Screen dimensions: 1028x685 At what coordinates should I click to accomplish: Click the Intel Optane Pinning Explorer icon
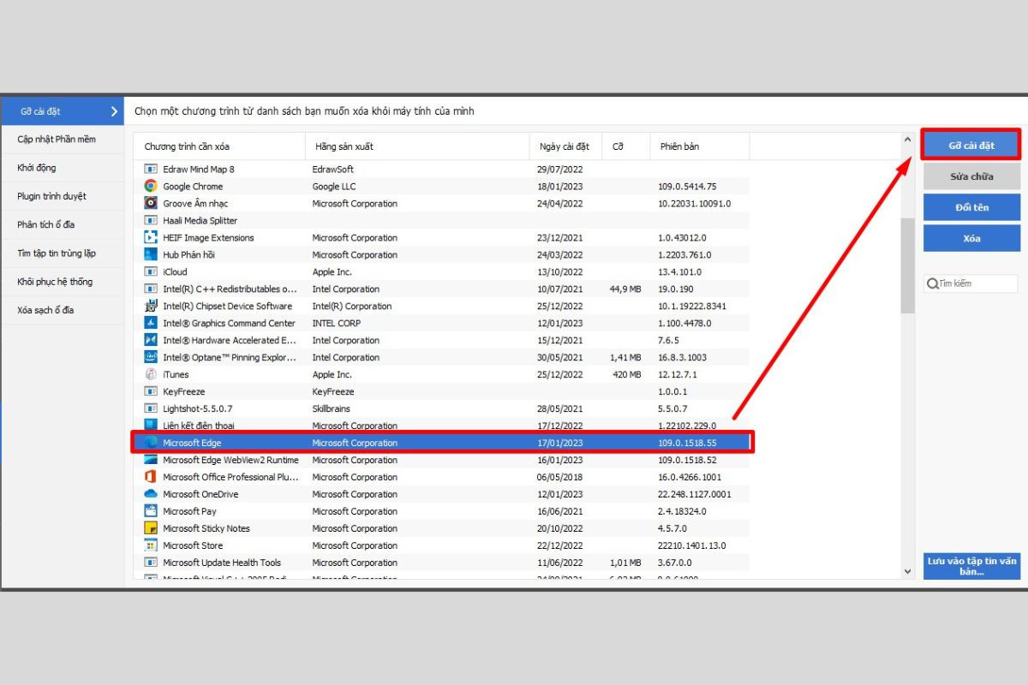click(x=151, y=357)
